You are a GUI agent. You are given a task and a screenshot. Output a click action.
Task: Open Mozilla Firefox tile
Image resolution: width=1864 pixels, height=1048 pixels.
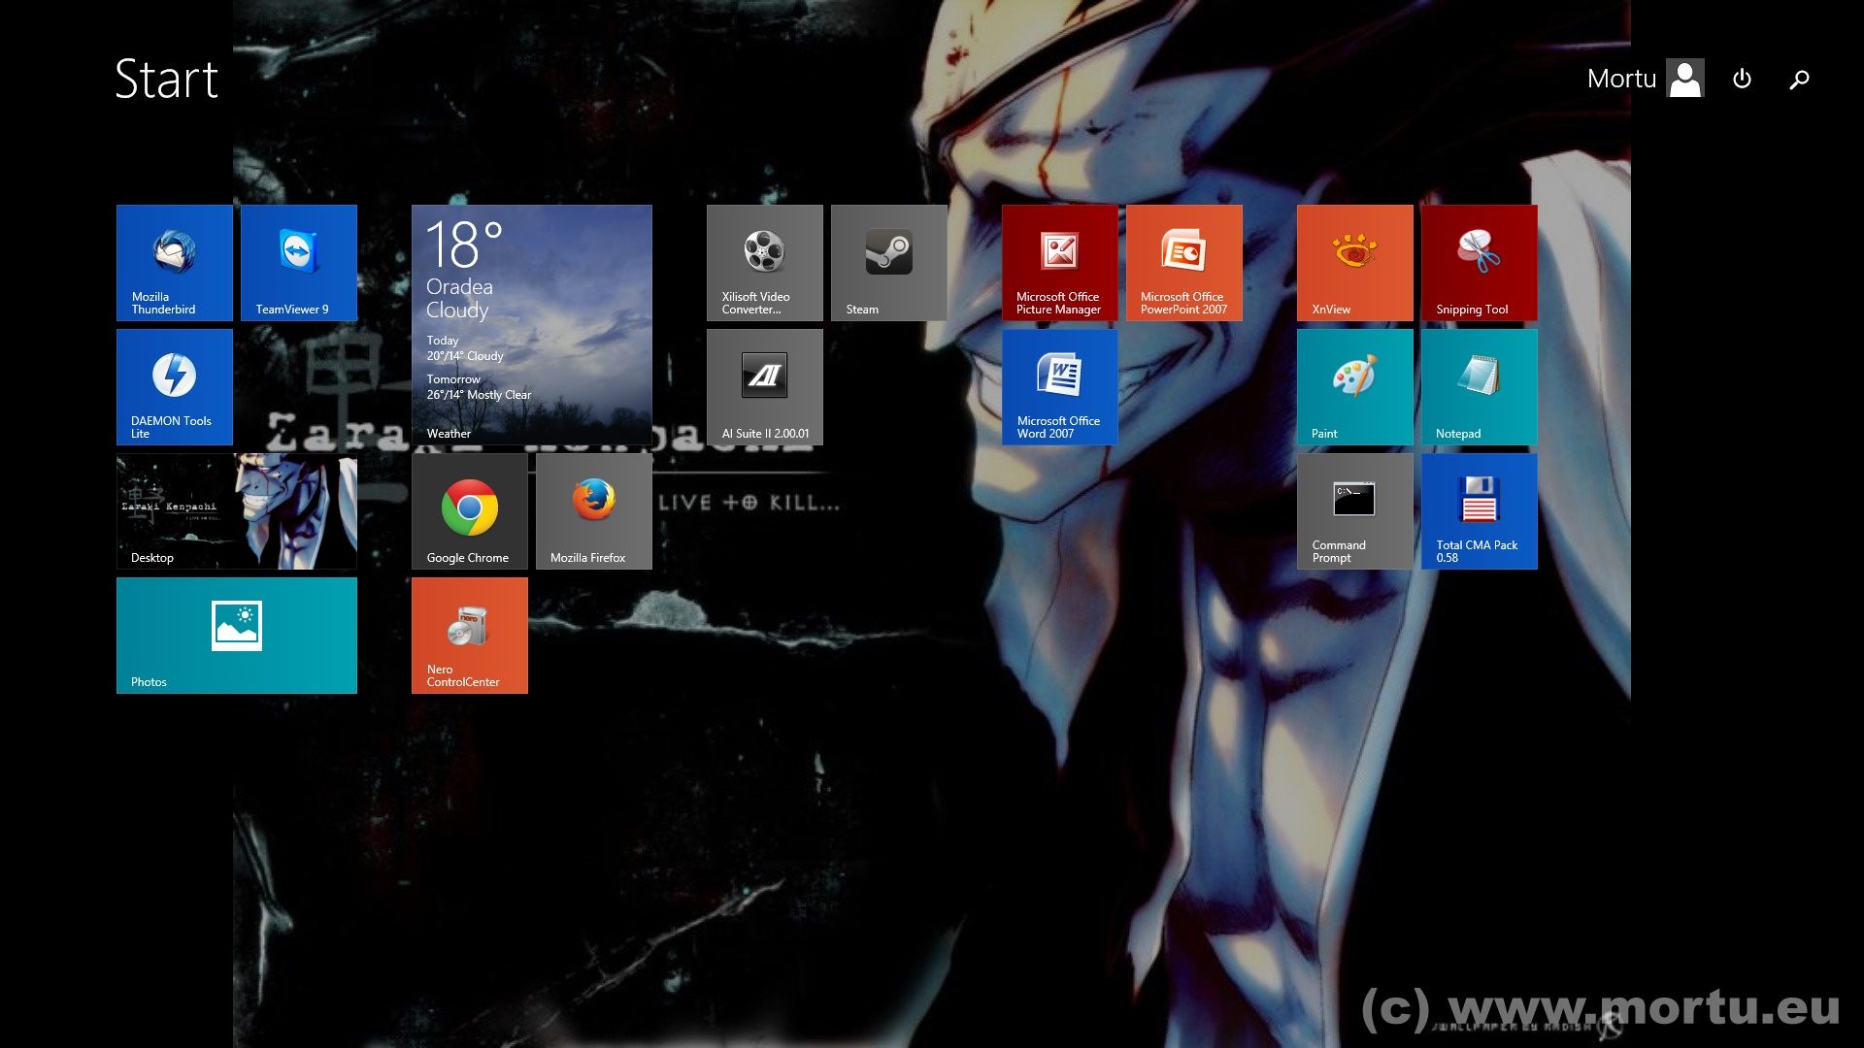tap(594, 510)
